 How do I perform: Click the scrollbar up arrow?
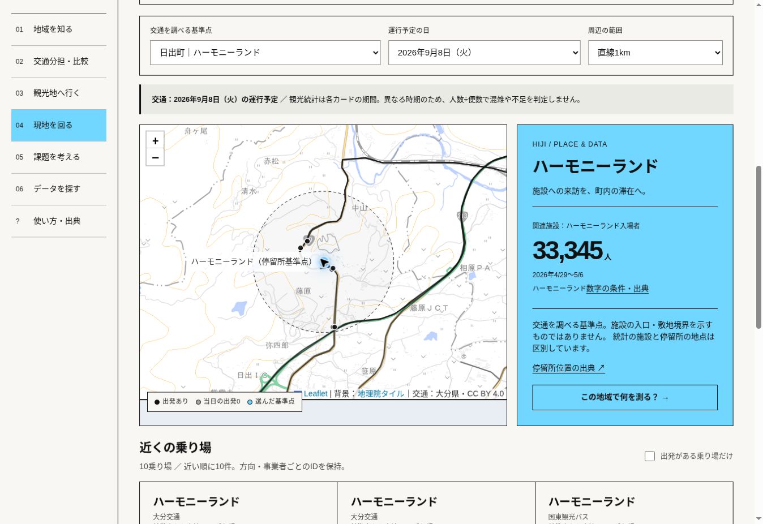tap(758, 5)
